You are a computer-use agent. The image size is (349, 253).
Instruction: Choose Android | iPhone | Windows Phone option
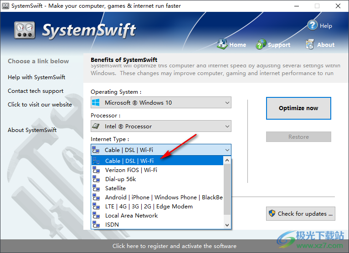157,197
